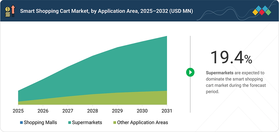Click the 2026 axis label
Image resolution: width=279 pixels, height=132 pixels.
(43, 111)
